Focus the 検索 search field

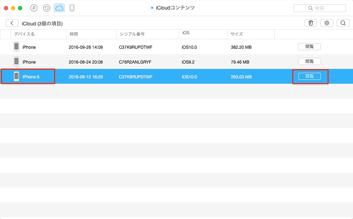tap(320, 8)
